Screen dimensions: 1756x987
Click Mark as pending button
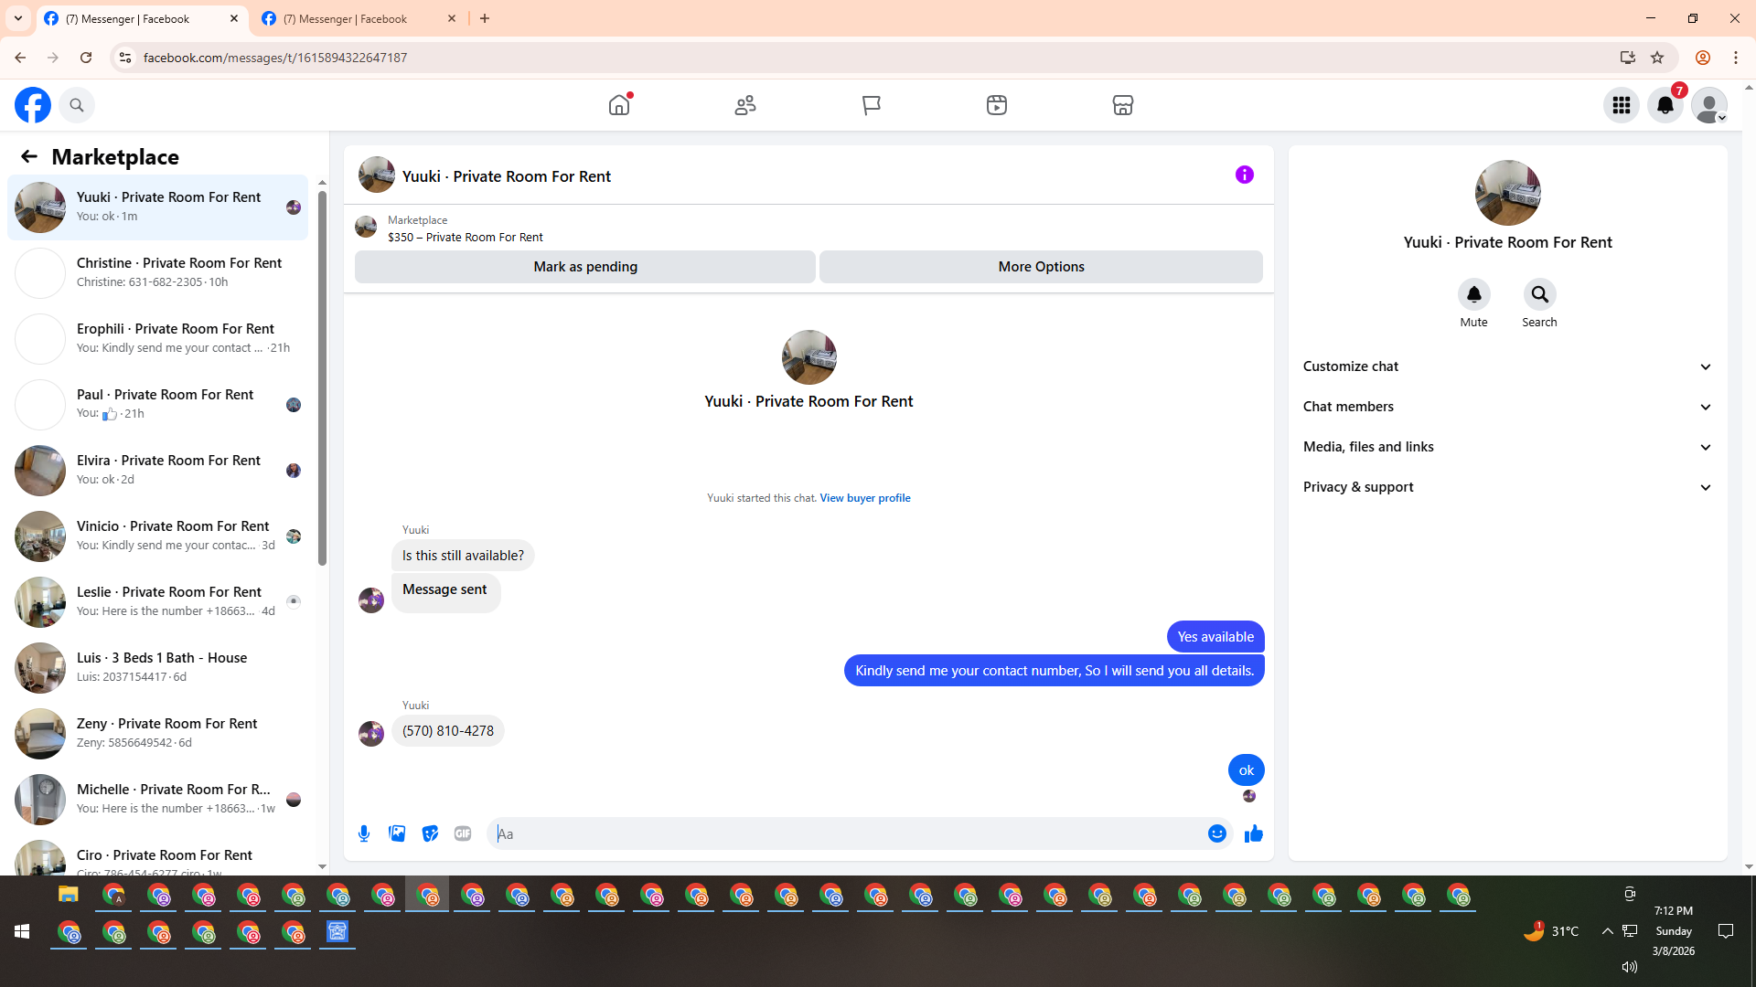tap(585, 267)
